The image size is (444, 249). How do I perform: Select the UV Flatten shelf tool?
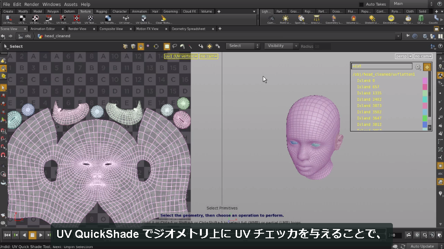point(62,20)
